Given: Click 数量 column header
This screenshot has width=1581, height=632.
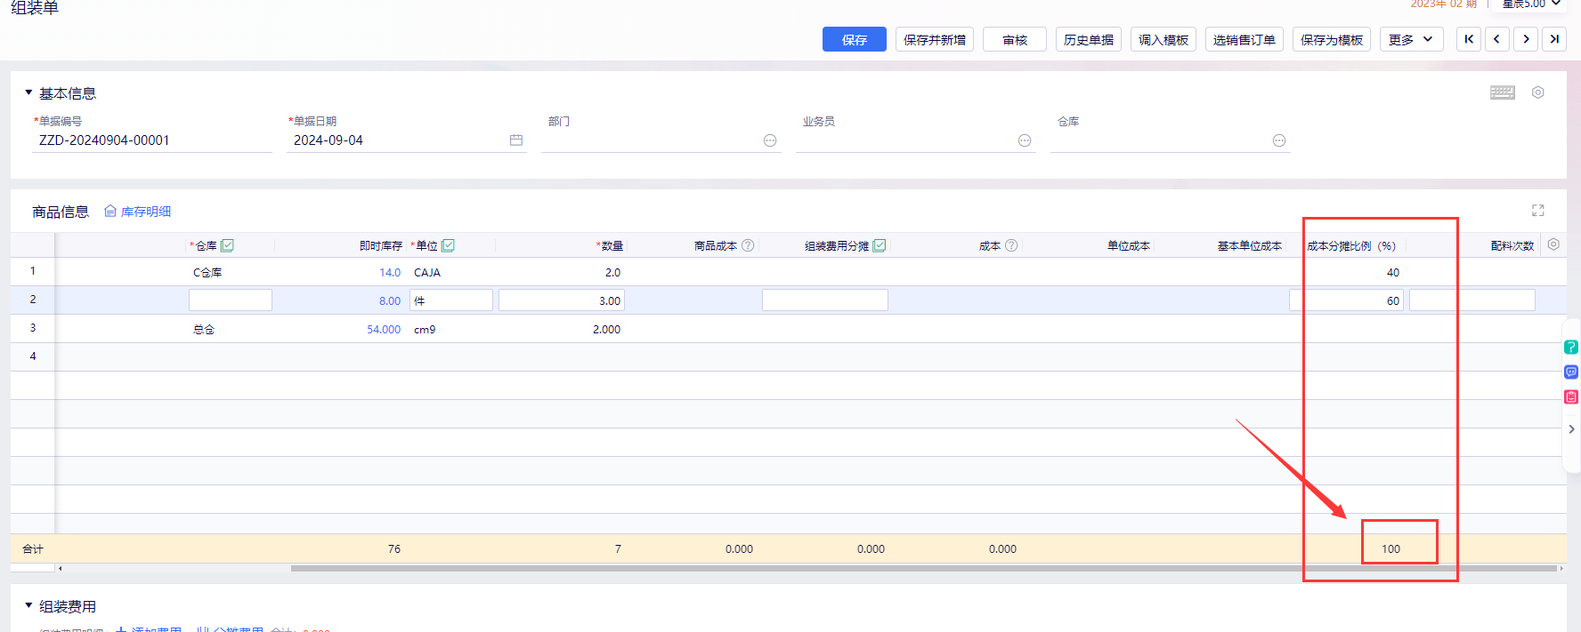Looking at the screenshot, I should [610, 246].
